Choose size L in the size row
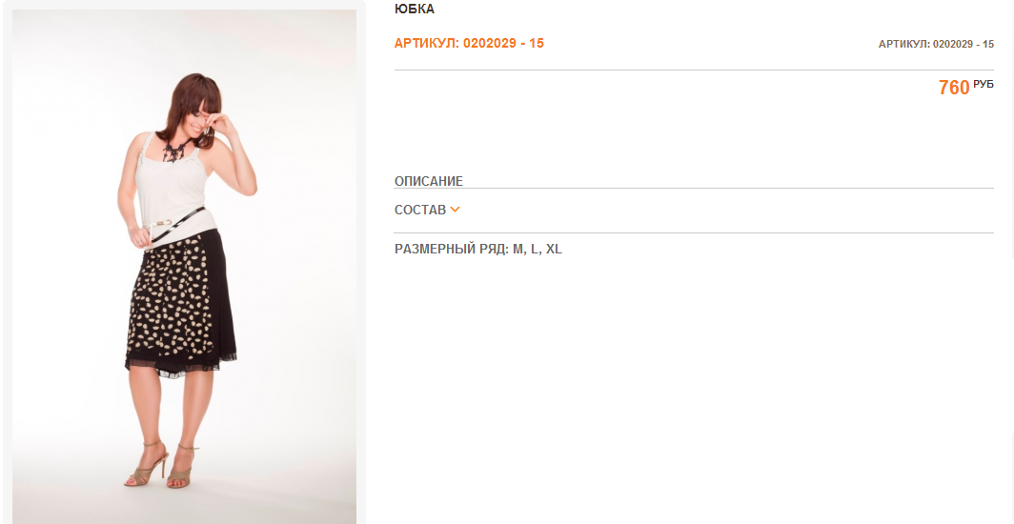This screenshot has width=1014, height=524. [x=535, y=249]
